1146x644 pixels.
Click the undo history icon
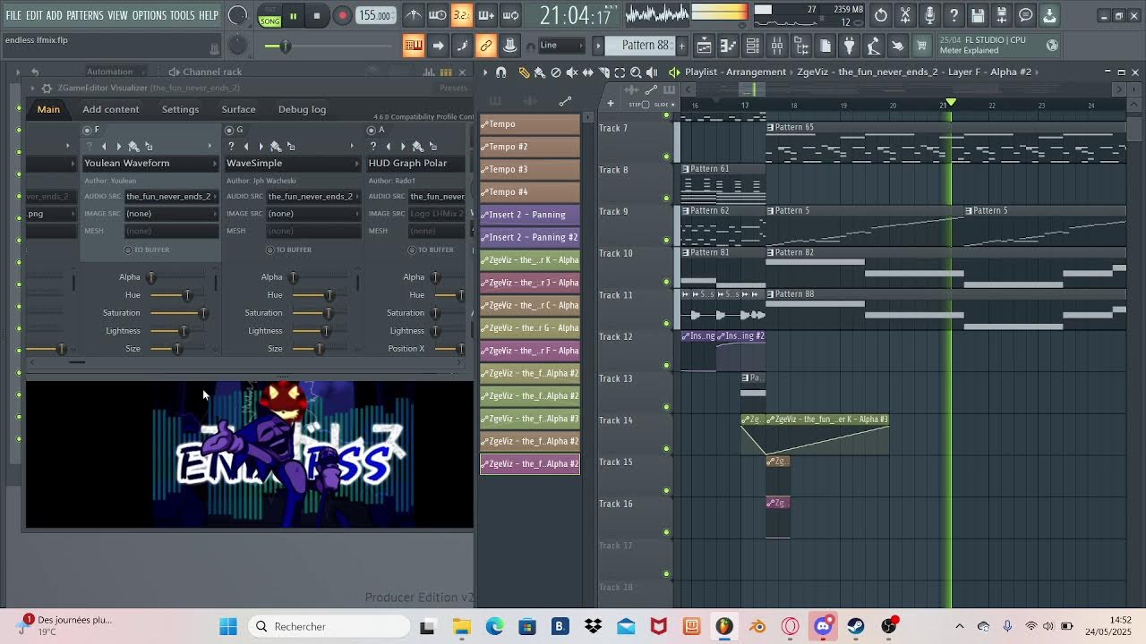coord(881,15)
